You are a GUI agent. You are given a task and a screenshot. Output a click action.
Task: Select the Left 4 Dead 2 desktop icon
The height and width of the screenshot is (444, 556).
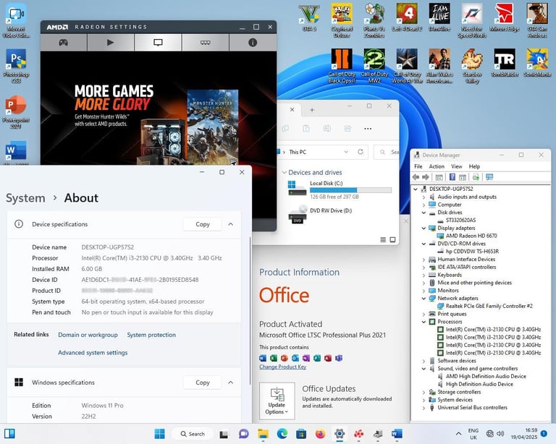coord(407,17)
